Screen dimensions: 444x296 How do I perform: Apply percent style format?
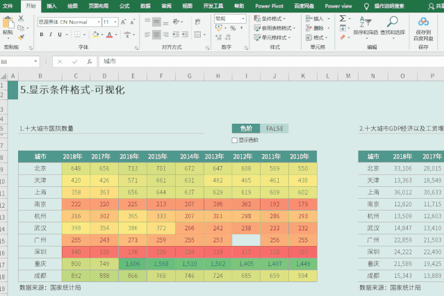[x=233, y=28]
